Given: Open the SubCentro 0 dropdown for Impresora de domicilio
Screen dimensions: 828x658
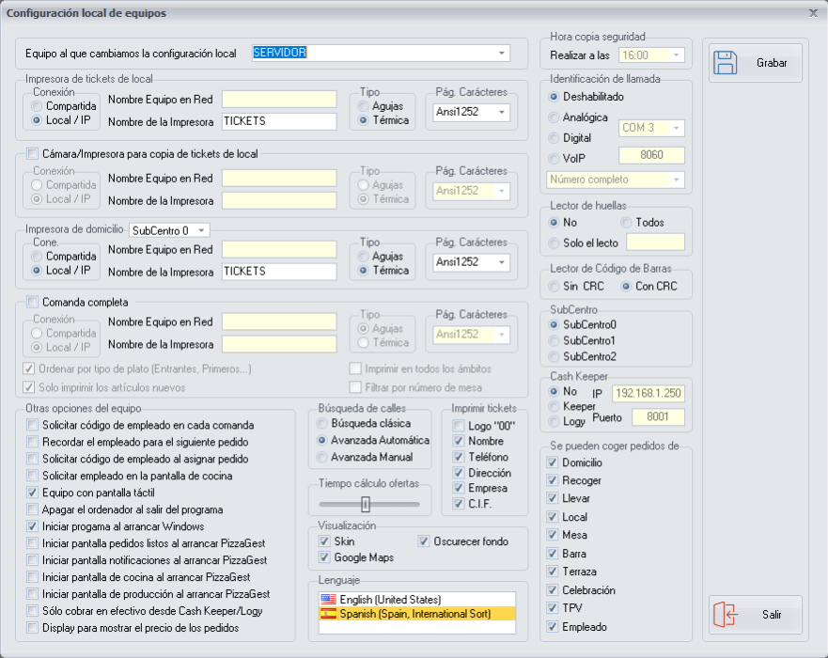Looking at the screenshot, I should pos(202,230).
